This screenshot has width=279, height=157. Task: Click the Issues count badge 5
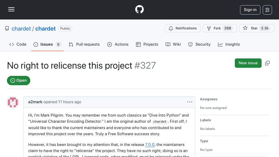coord(58,44)
